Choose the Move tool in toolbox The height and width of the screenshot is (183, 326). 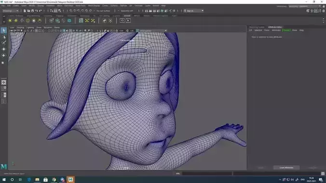tap(4, 49)
